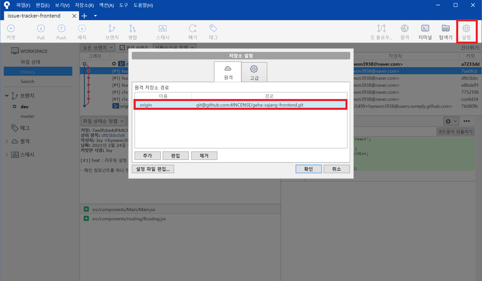482x281 pixels.
Task: Click the Add (추가) remote button
Action: pyautogui.click(x=147, y=156)
